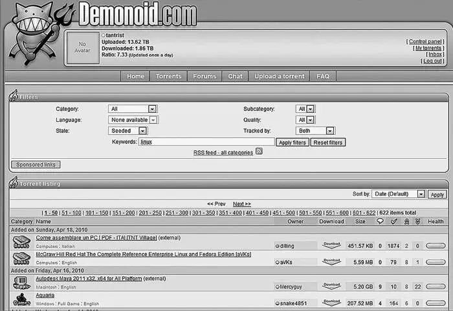Open McGraw Hill Red Hat torrent details
Viewport: 453px width, 311px height.
[143, 254]
